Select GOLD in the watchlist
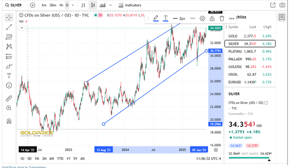Screen dimensions: 292x168 click(x=250, y=36)
